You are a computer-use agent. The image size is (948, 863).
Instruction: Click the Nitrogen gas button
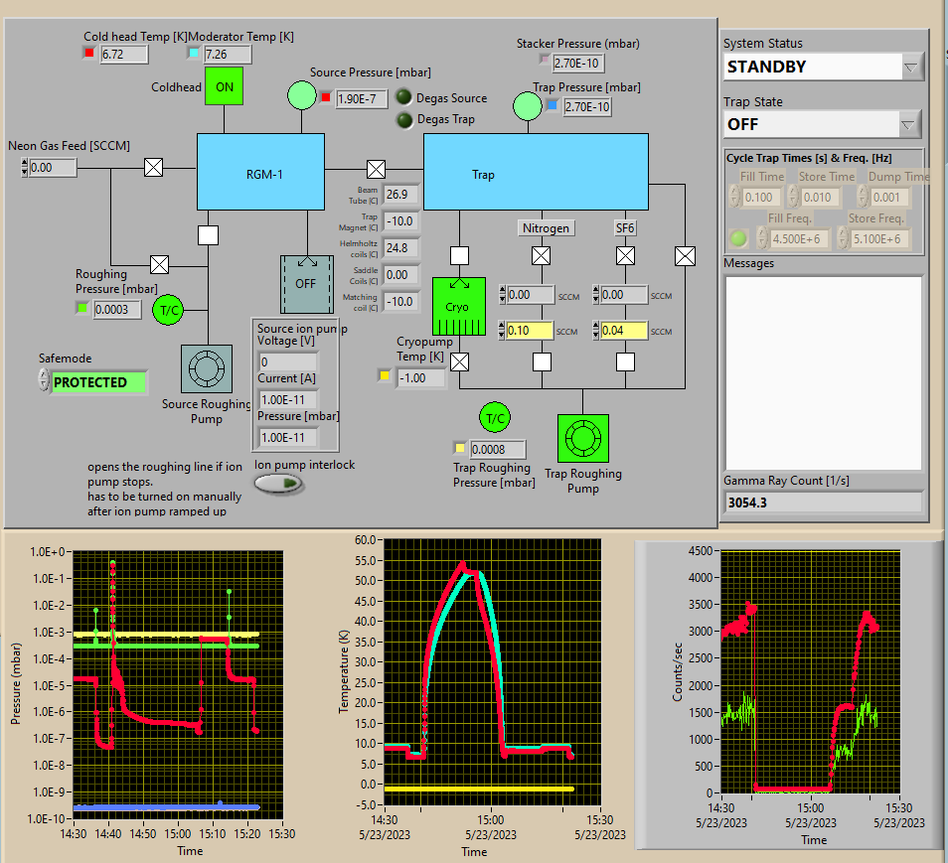pos(547,228)
